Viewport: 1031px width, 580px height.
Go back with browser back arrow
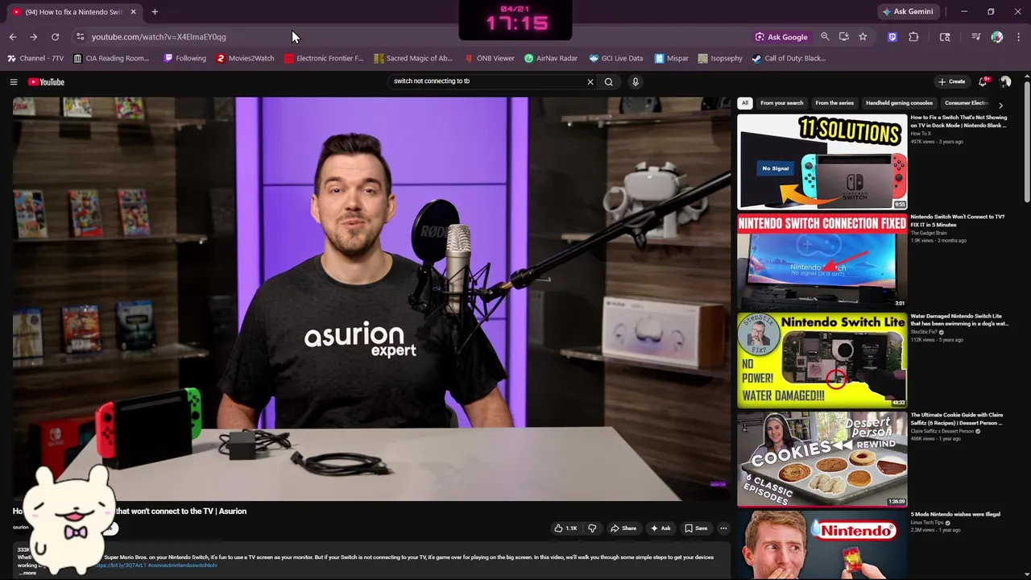point(13,37)
